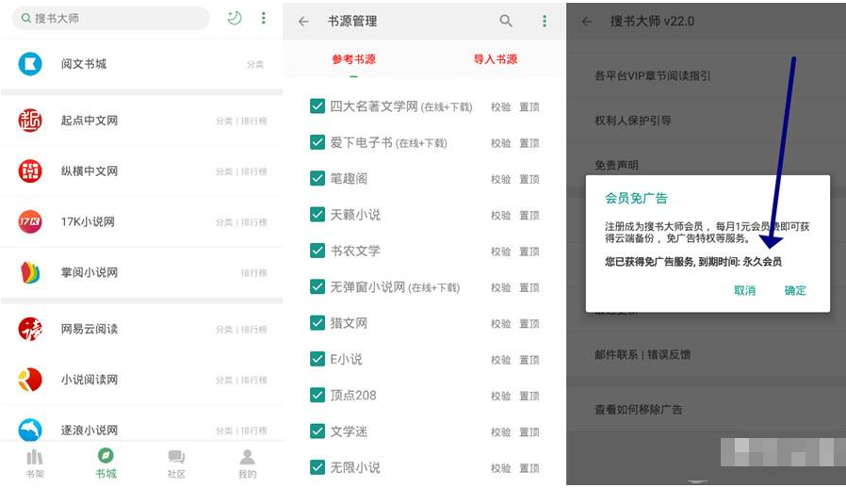846x488 pixels.
Task: Click 确定 in the 会员免广告 dialog
Action: [x=795, y=290]
